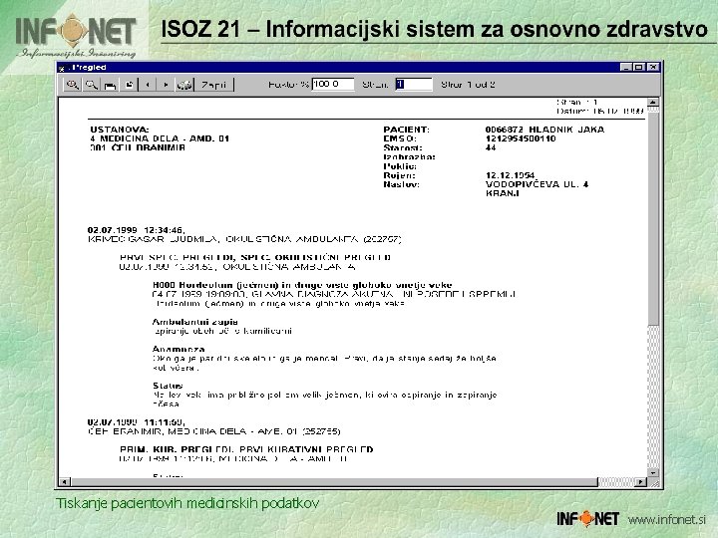This screenshot has width=718, height=538.
Task: Go to next page with right arrow
Action: pos(166,85)
